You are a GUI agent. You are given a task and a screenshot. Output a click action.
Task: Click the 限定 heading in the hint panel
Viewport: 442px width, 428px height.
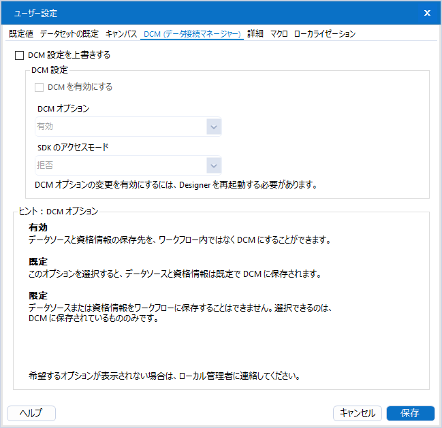(38, 296)
